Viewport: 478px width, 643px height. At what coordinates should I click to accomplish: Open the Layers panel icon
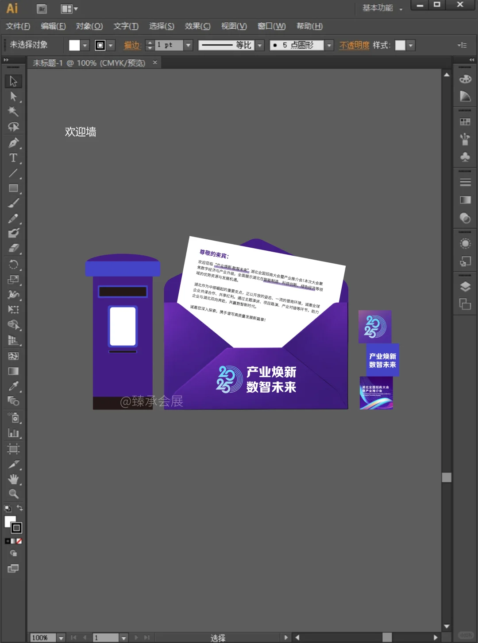pos(465,287)
